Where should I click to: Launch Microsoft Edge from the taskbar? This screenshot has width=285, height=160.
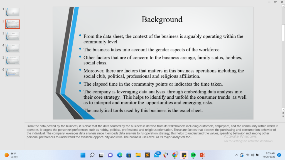(x=120, y=155)
